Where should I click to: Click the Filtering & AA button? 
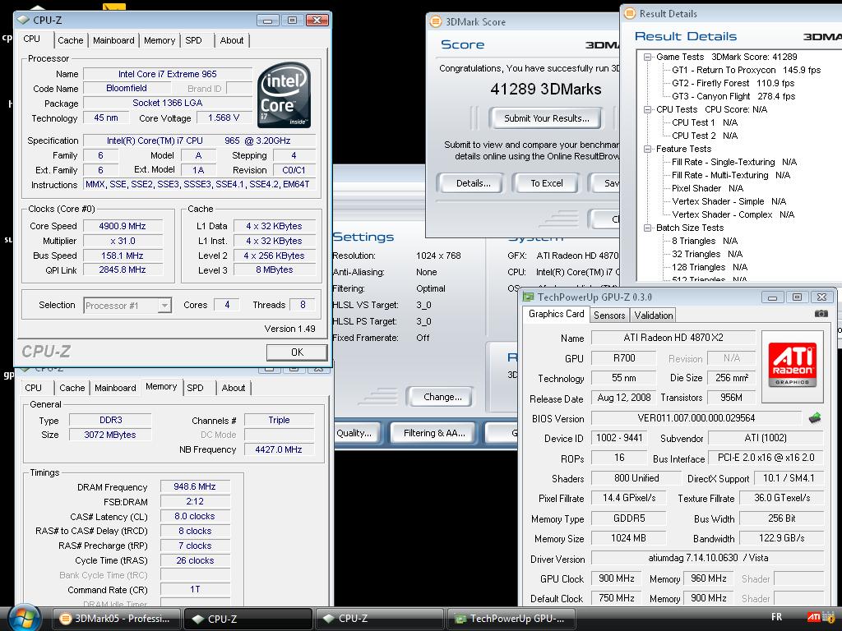pyautogui.click(x=434, y=433)
